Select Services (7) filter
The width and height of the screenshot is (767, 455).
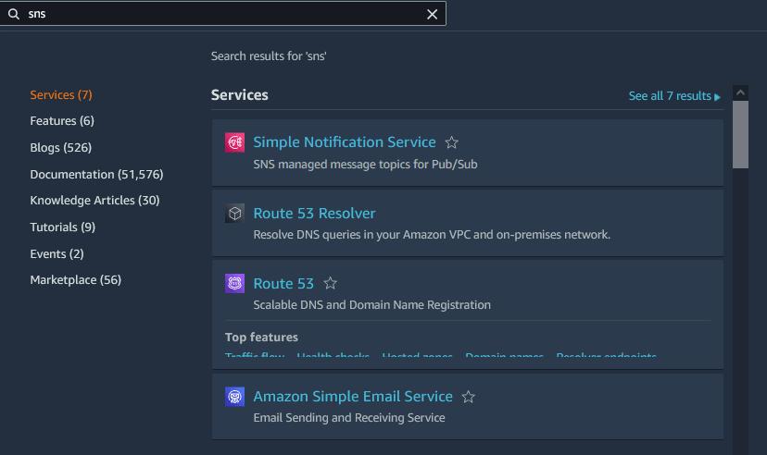click(61, 94)
